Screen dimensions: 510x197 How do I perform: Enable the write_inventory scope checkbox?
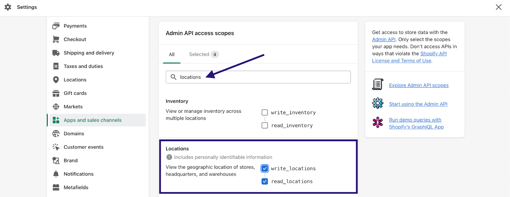coord(265,113)
